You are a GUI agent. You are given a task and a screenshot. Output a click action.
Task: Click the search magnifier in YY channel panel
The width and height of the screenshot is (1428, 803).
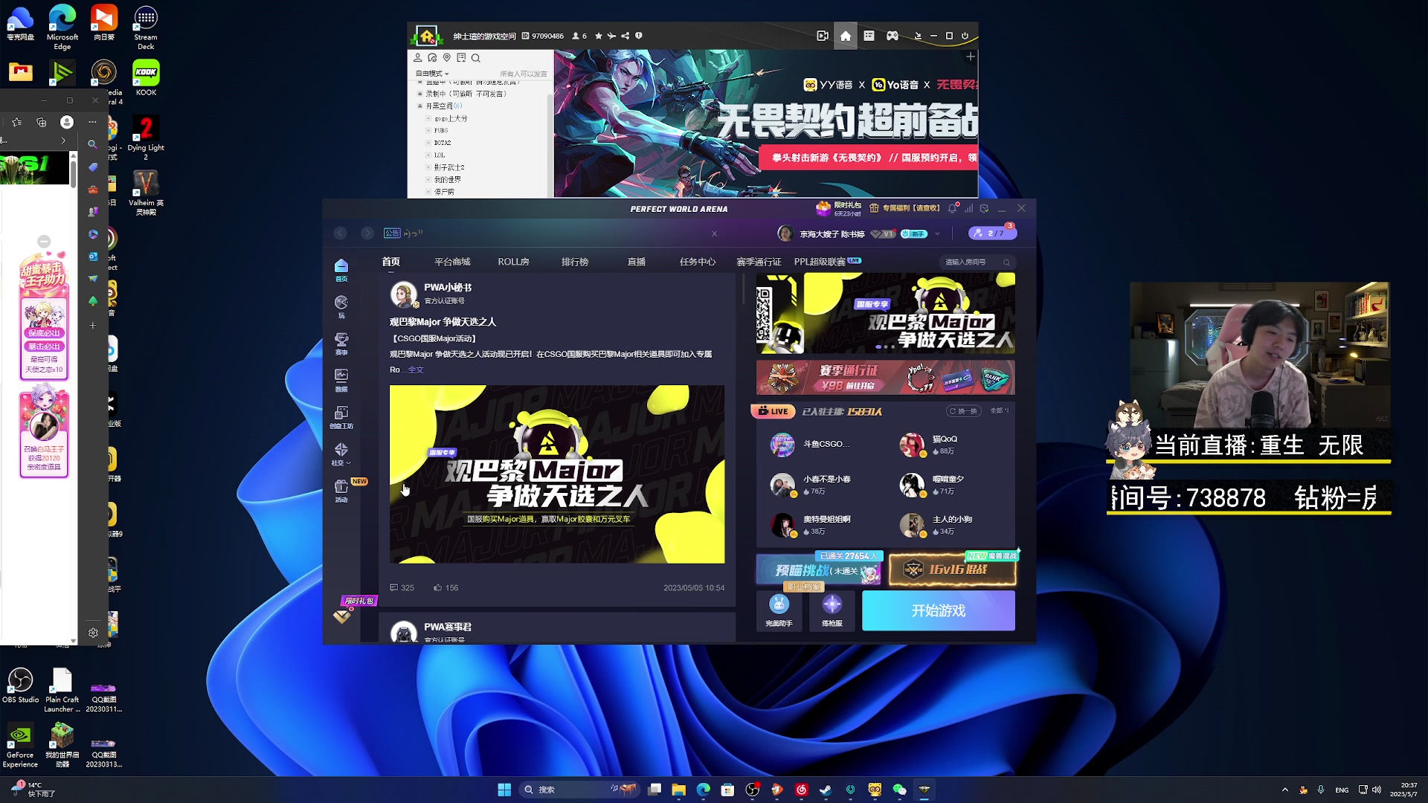[x=476, y=58]
